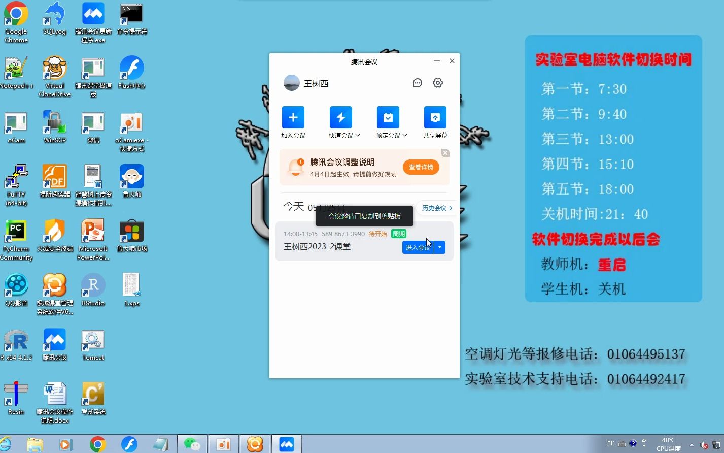Select the 智慧树上传资源操作指引 document icon
Image resolution: width=724 pixels, height=453 pixels.
tap(93, 185)
